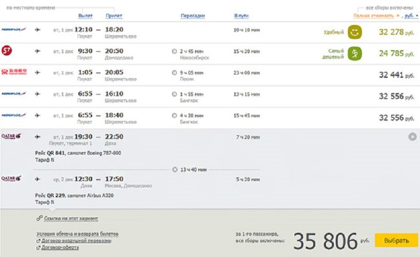Image resolution: width=420 pixels, height=257 pixels.
Task: Click the green cheapest-flight badge icon
Action: tap(354, 54)
